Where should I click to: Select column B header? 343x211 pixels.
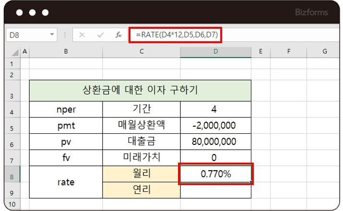[66, 51]
